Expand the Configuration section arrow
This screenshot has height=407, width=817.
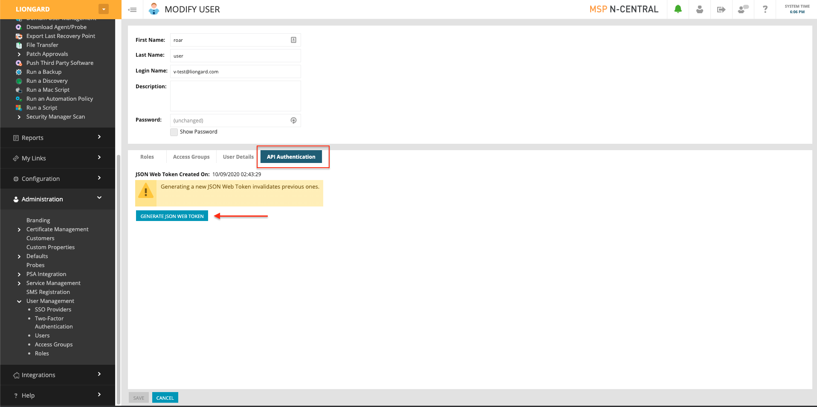(99, 178)
